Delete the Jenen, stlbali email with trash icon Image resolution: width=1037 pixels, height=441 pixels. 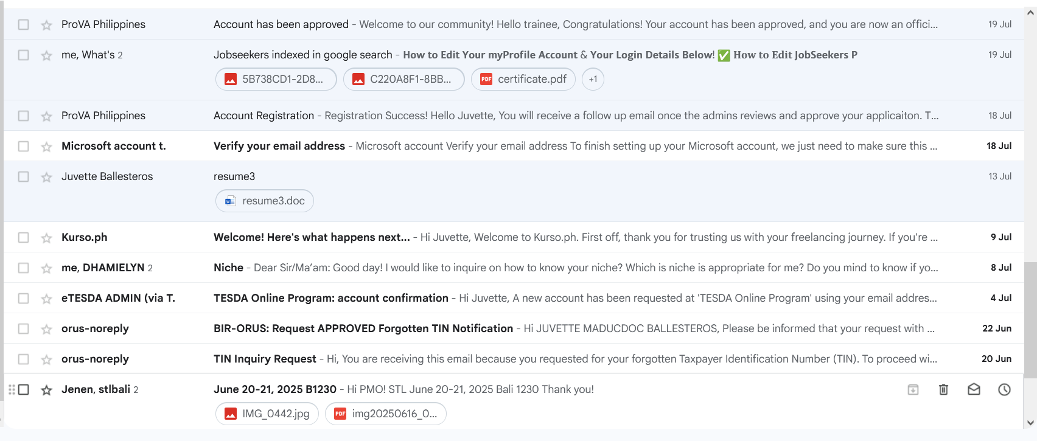[943, 389]
